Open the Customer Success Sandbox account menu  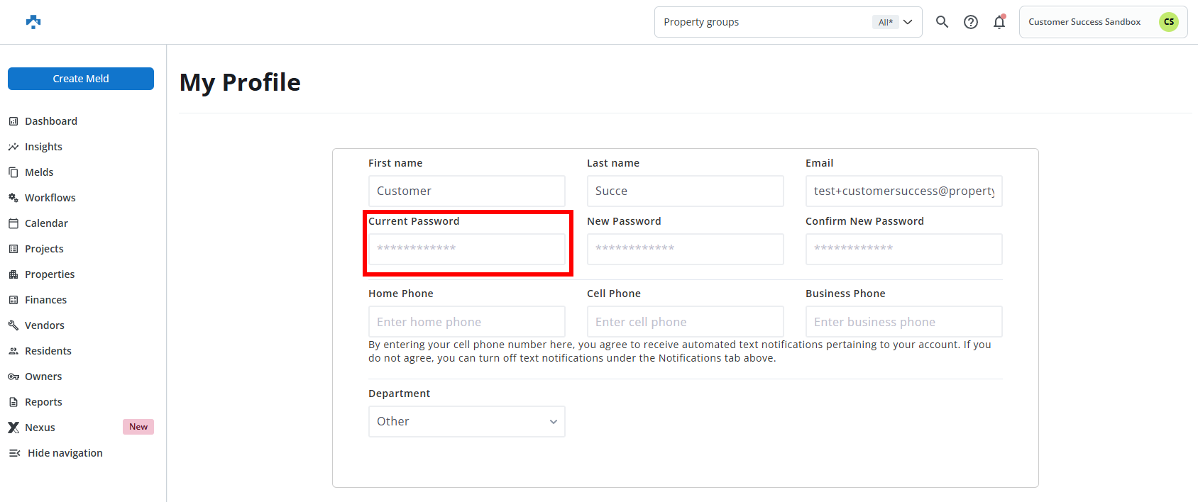[x=1084, y=22]
